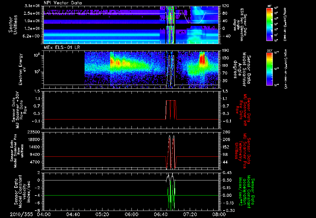The image size is (316, 218).
Task: Click the 9400 scanner position tick label
Action: [x=35, y=155]
